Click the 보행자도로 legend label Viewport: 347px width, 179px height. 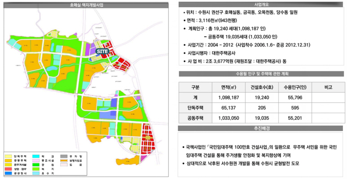coord(76,161)
